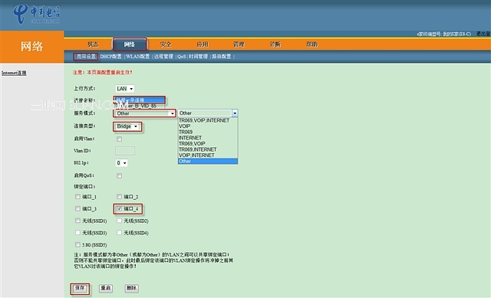Expand the 上行方式 LAN dropdown
This screenshot has width=491, height=298.
pos(124,89)
